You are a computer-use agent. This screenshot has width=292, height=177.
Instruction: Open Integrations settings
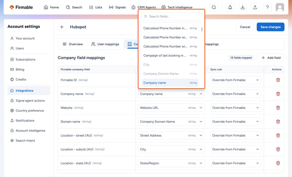tap(29, 91)
